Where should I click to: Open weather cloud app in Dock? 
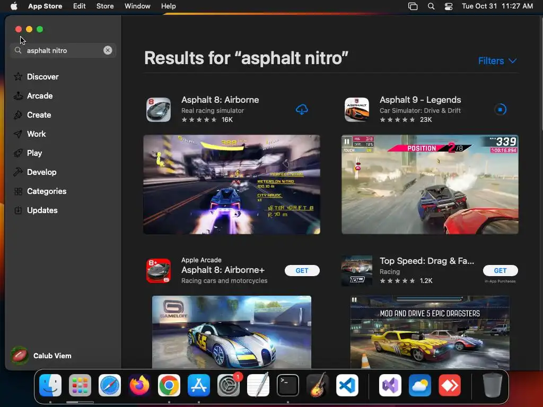420,385
